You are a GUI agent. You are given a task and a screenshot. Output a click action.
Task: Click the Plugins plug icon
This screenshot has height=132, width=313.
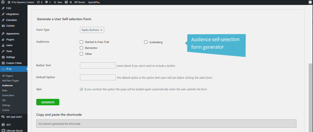click(x=3, y=40)
